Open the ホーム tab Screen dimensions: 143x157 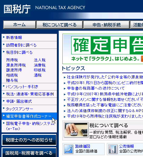coord(19,25)
